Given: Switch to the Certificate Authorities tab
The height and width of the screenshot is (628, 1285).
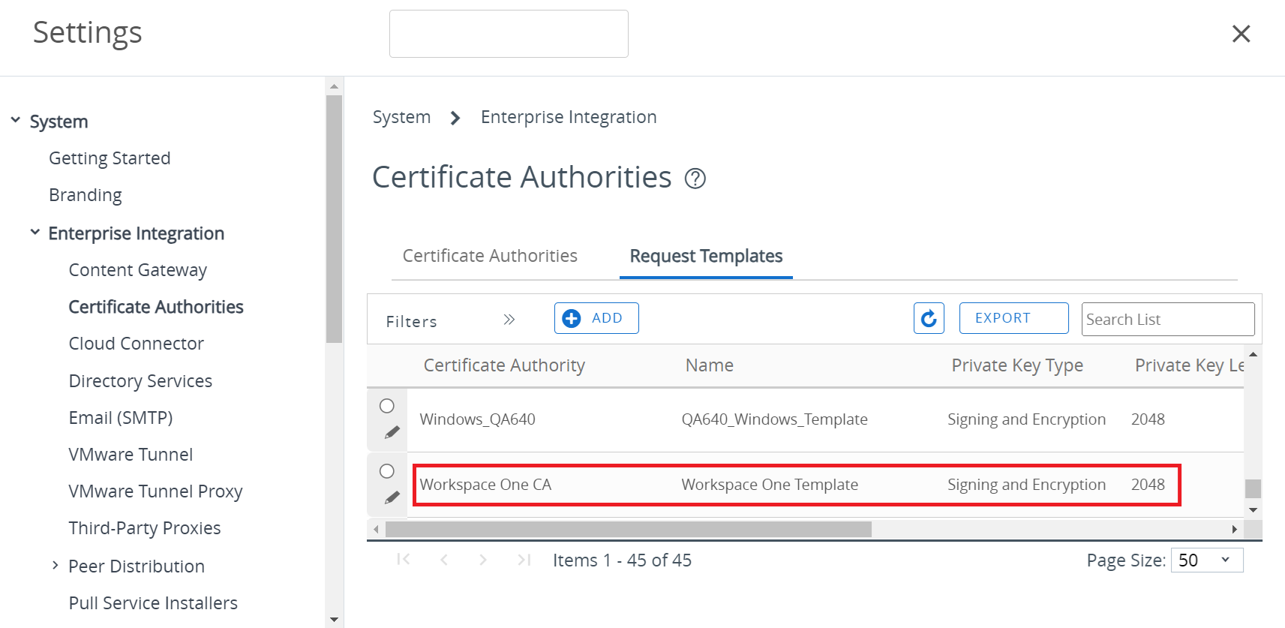Looking at the screenshot, I should pos(490,256).
